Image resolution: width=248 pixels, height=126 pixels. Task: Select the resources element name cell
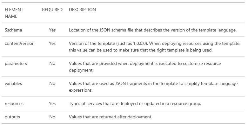(14, 103)
